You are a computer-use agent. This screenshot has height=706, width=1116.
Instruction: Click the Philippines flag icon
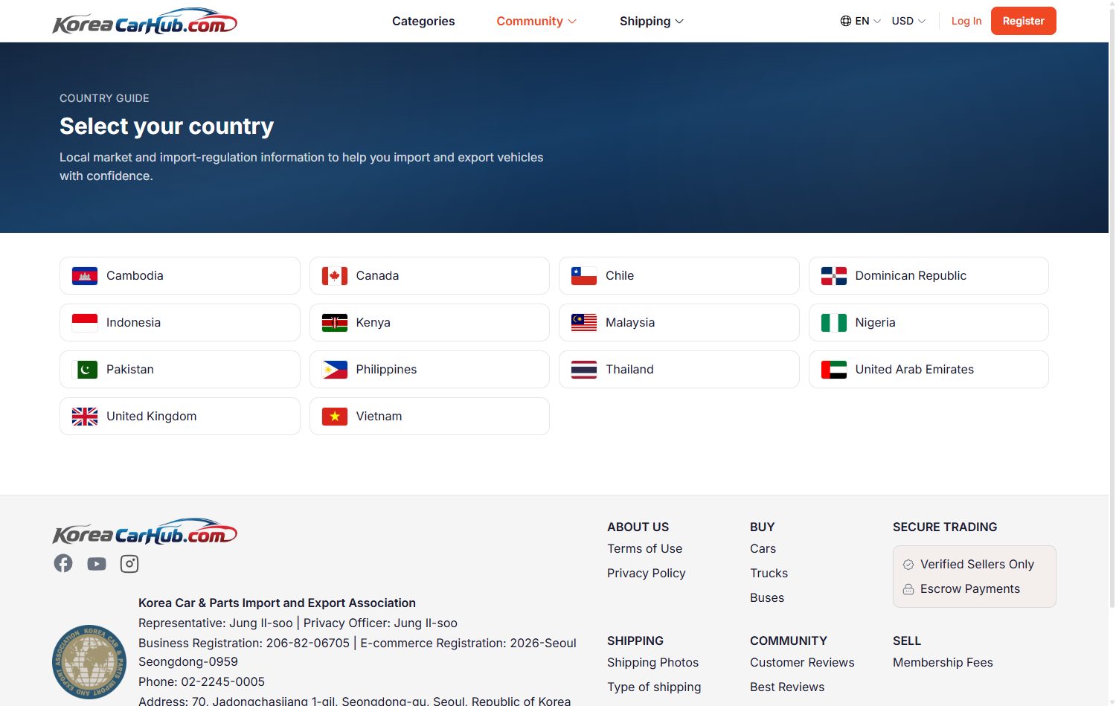pos(335,370)
